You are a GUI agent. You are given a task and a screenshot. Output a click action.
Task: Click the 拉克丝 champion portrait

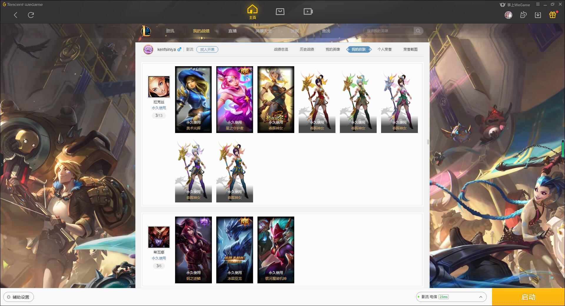pyautogui.click(x=159, y=87)
